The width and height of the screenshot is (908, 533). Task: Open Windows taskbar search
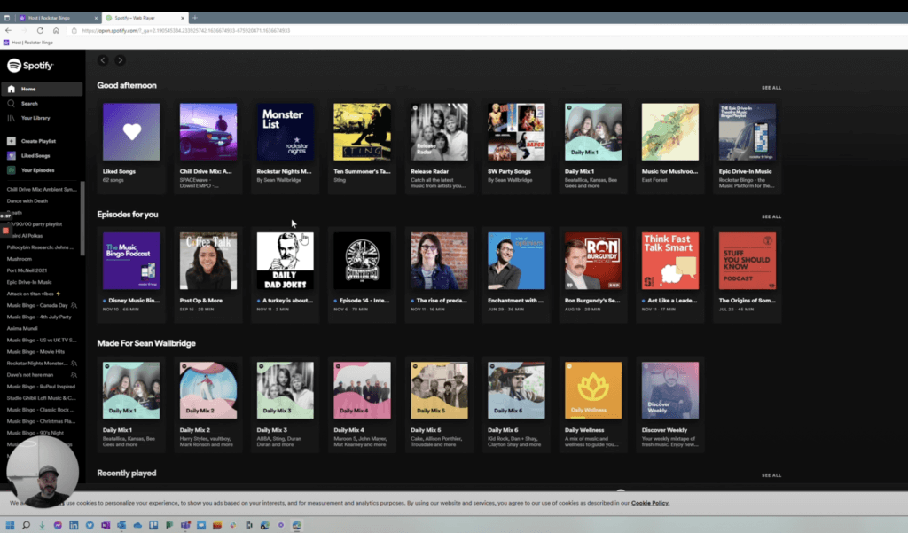26,525
